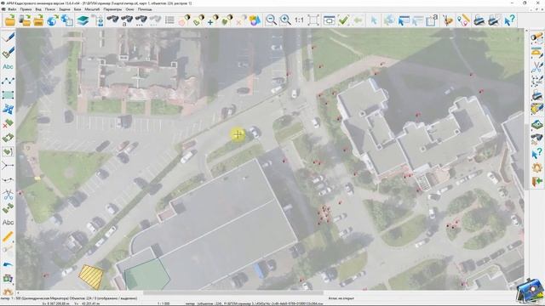Click the pointer with question mark top icon

509,20
